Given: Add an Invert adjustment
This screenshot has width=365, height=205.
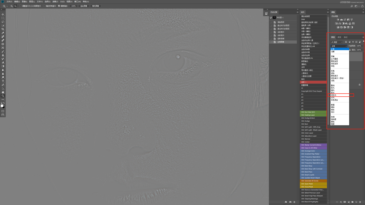Looking at the screenshot, I should [x=338, y=27].
